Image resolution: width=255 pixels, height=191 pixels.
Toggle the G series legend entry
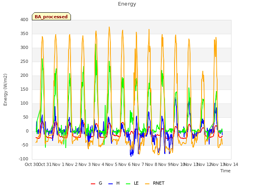pyautogui.click(x=96, y=183)
